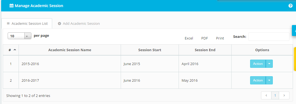Click the Action button for 2016-2017
Image resolution: width=296 pixels, height=104 pixels.
258,80
